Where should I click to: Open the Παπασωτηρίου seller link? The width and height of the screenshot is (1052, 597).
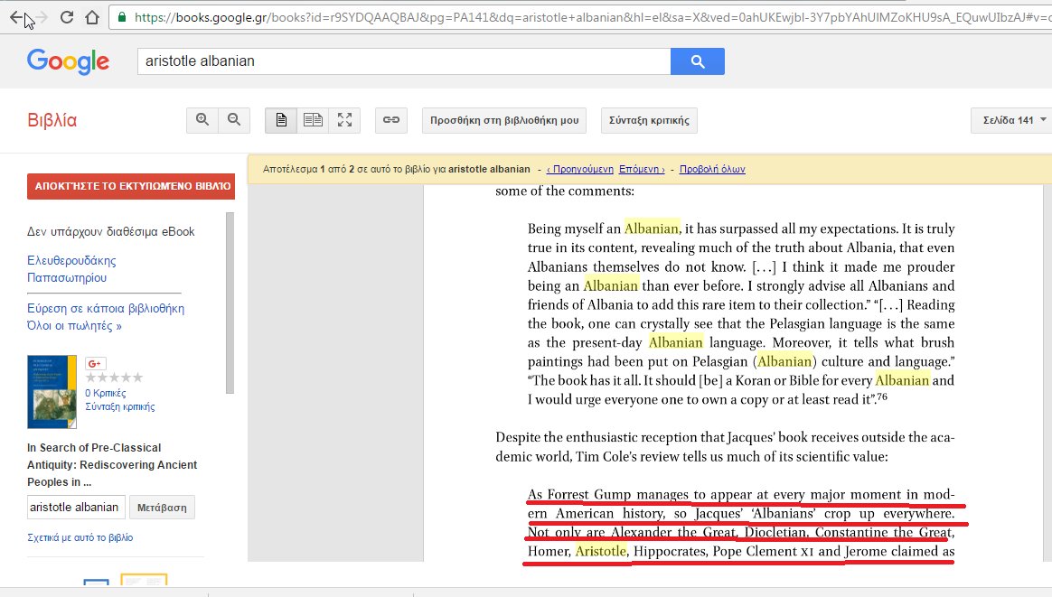tap(66, 277)
